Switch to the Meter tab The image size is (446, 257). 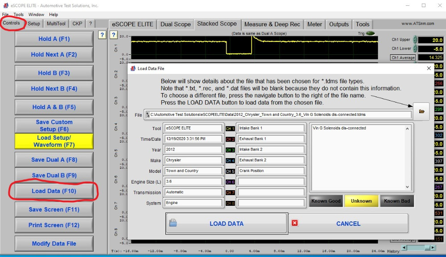314,24
